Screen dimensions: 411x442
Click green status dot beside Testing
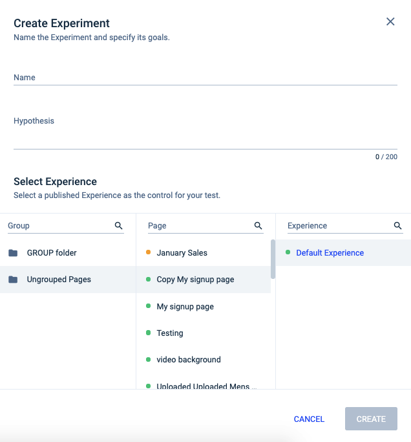tap(148, 333)
